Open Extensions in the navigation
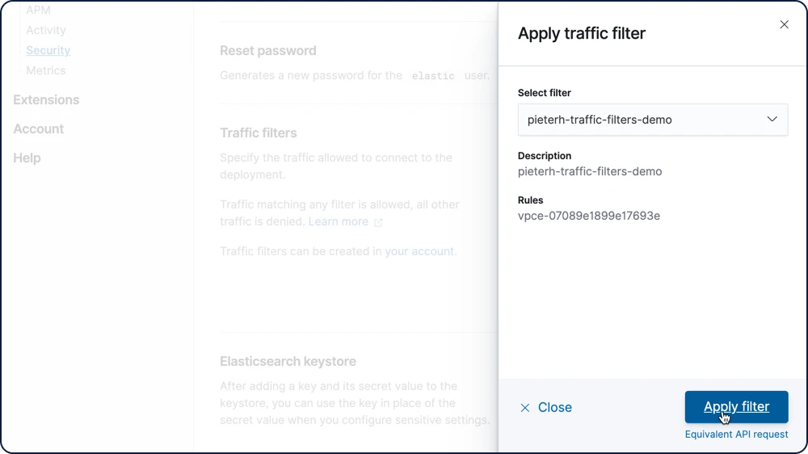This screenshot has height=454, width=808. point(46,100)
